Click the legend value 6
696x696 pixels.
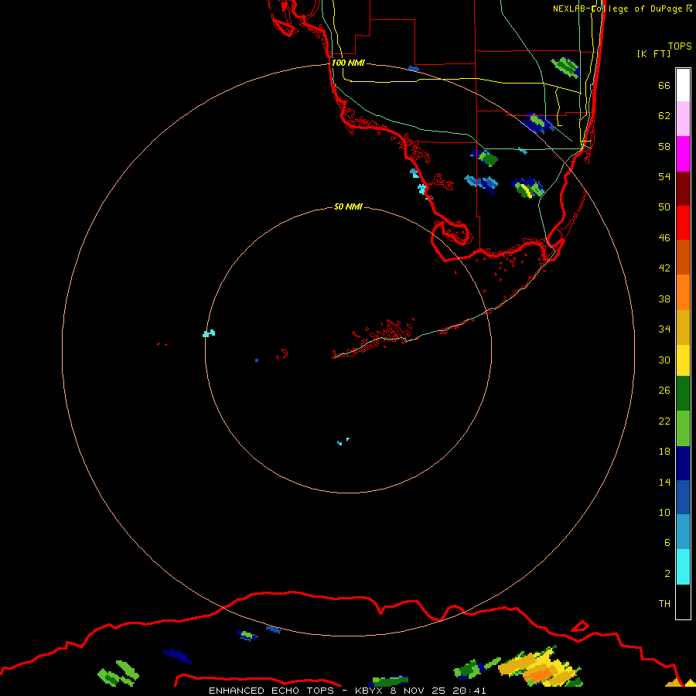[667, 542]
